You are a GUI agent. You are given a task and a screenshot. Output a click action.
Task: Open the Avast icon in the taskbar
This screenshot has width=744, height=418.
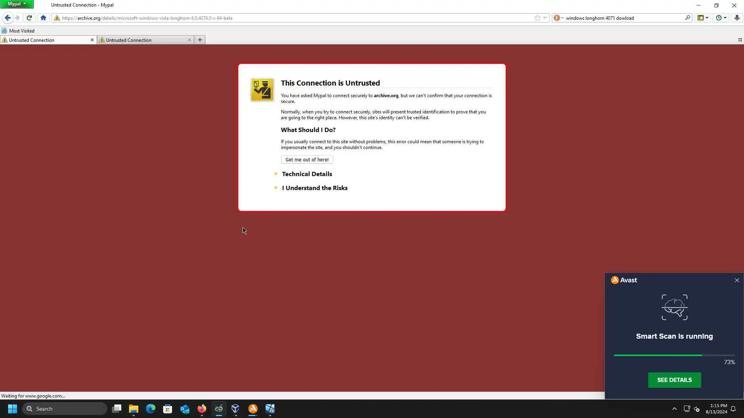click(253, 409)
